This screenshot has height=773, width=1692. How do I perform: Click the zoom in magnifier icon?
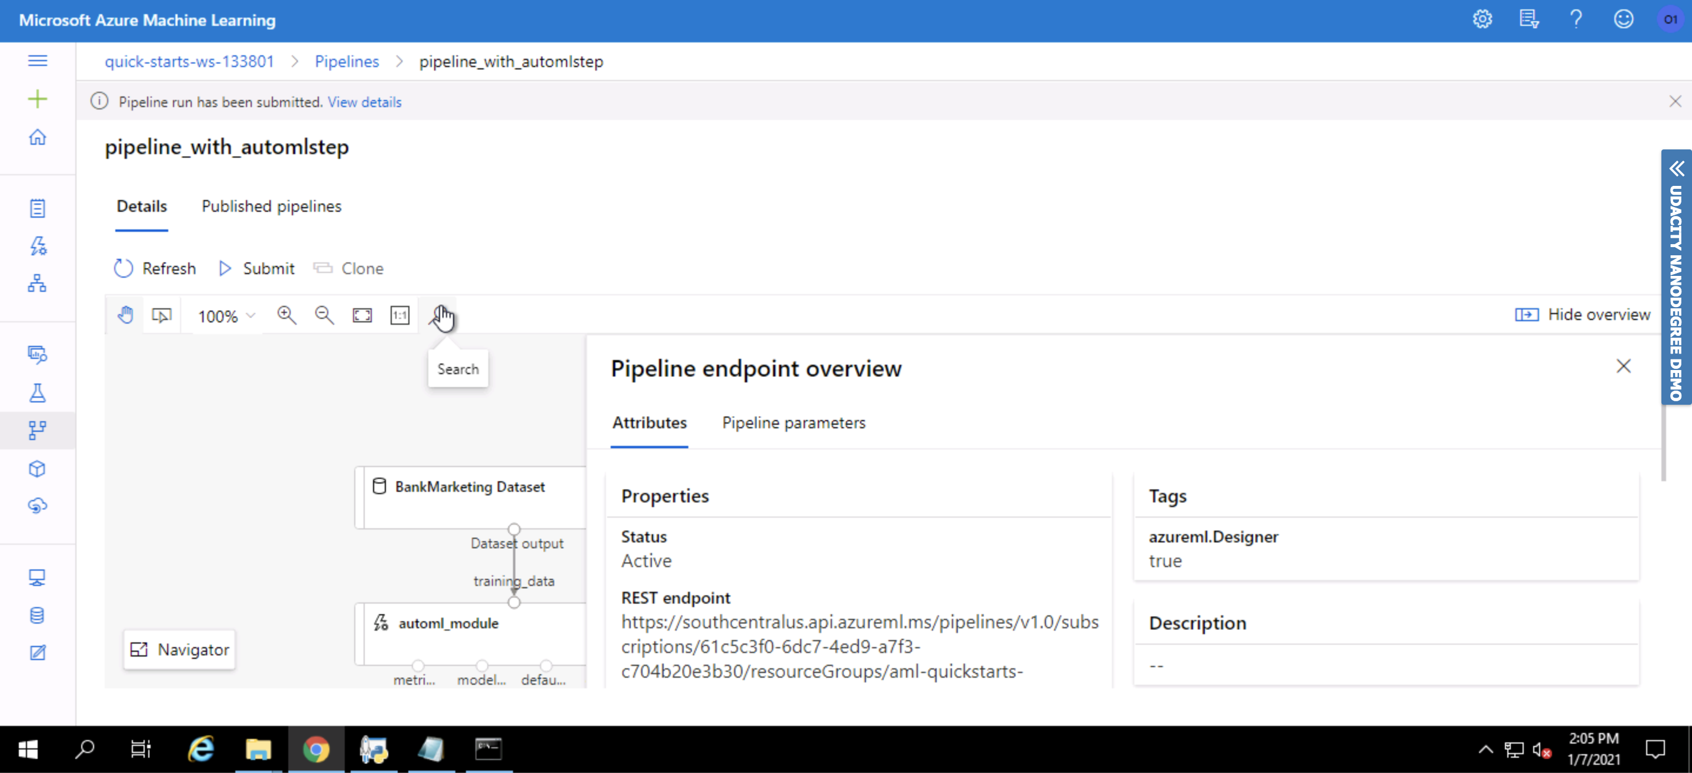pyautogui.click(x=287, y=315)
